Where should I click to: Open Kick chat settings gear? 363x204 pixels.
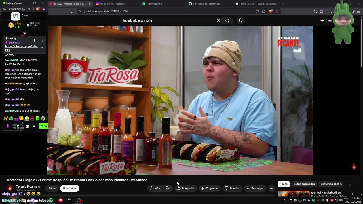tap(34, 126)
